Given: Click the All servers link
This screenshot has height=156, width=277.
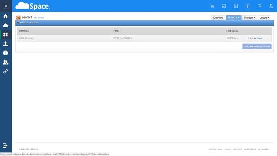Looking at the screenshot, I should click(39, 18).
